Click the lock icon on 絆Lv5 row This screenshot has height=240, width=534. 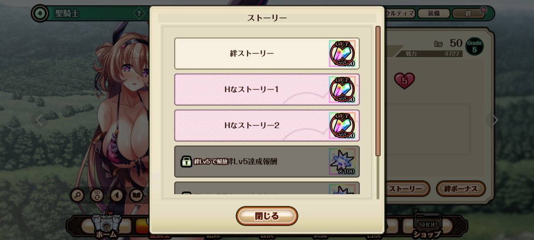[186, 161]
